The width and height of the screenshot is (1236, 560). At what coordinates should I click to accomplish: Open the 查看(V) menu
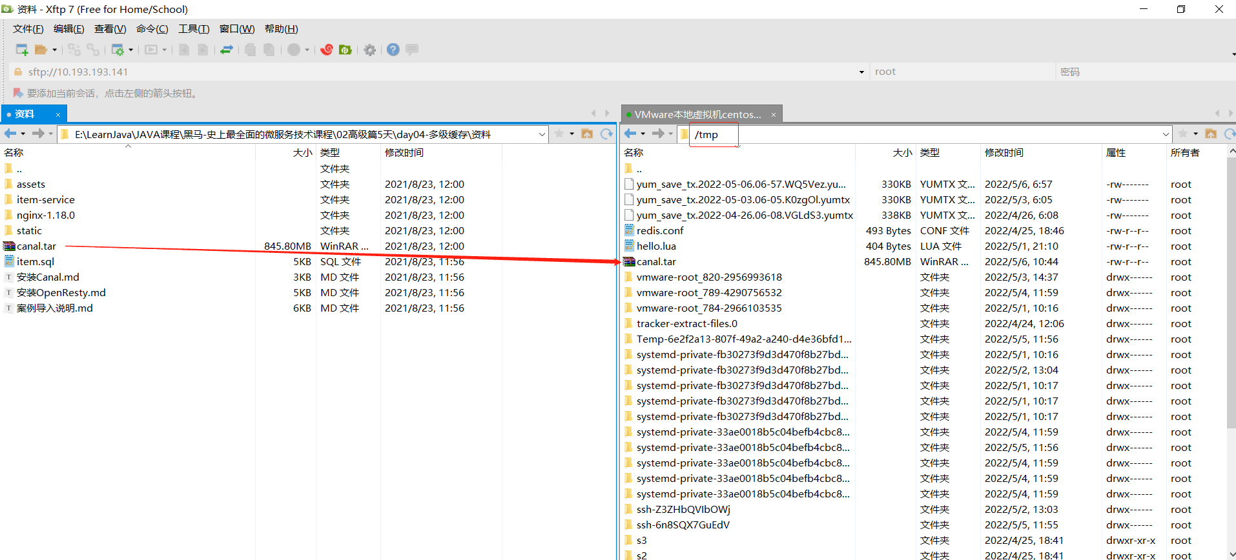coord(110,29)
